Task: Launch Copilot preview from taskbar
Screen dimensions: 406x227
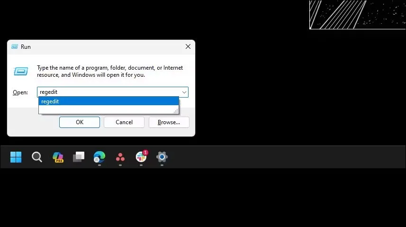Action: pos(58,157)
